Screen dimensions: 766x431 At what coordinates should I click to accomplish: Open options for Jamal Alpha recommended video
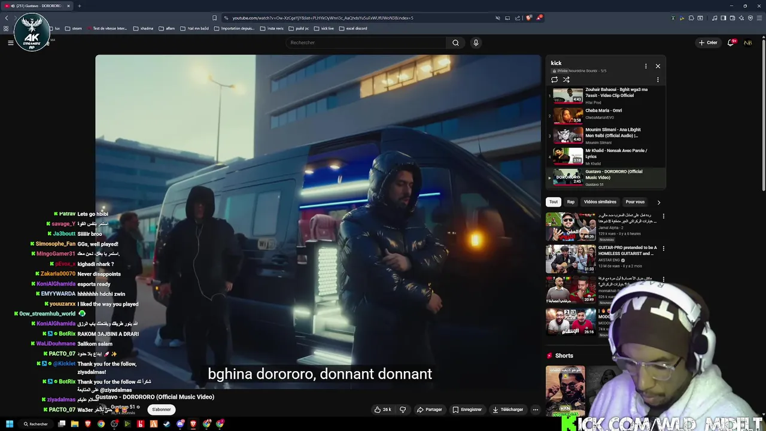coord(663,216)
